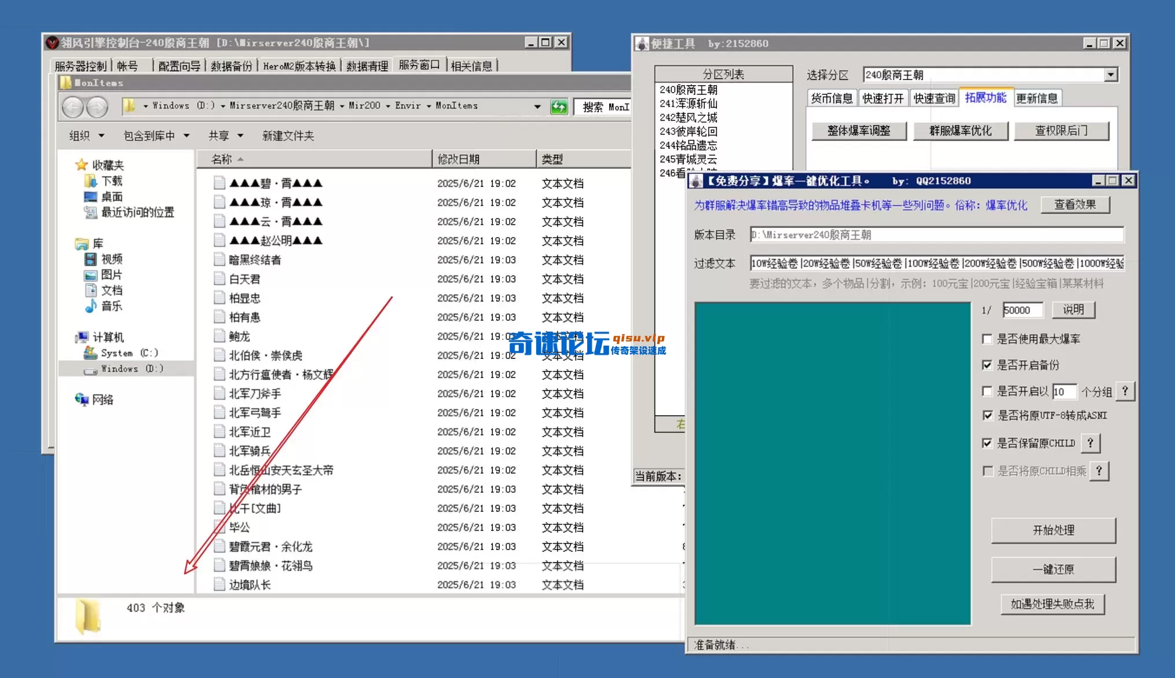Screen dimensions: 1175x678
Task: Switch to the 更新信息 tab
Action: point(1037,98)
